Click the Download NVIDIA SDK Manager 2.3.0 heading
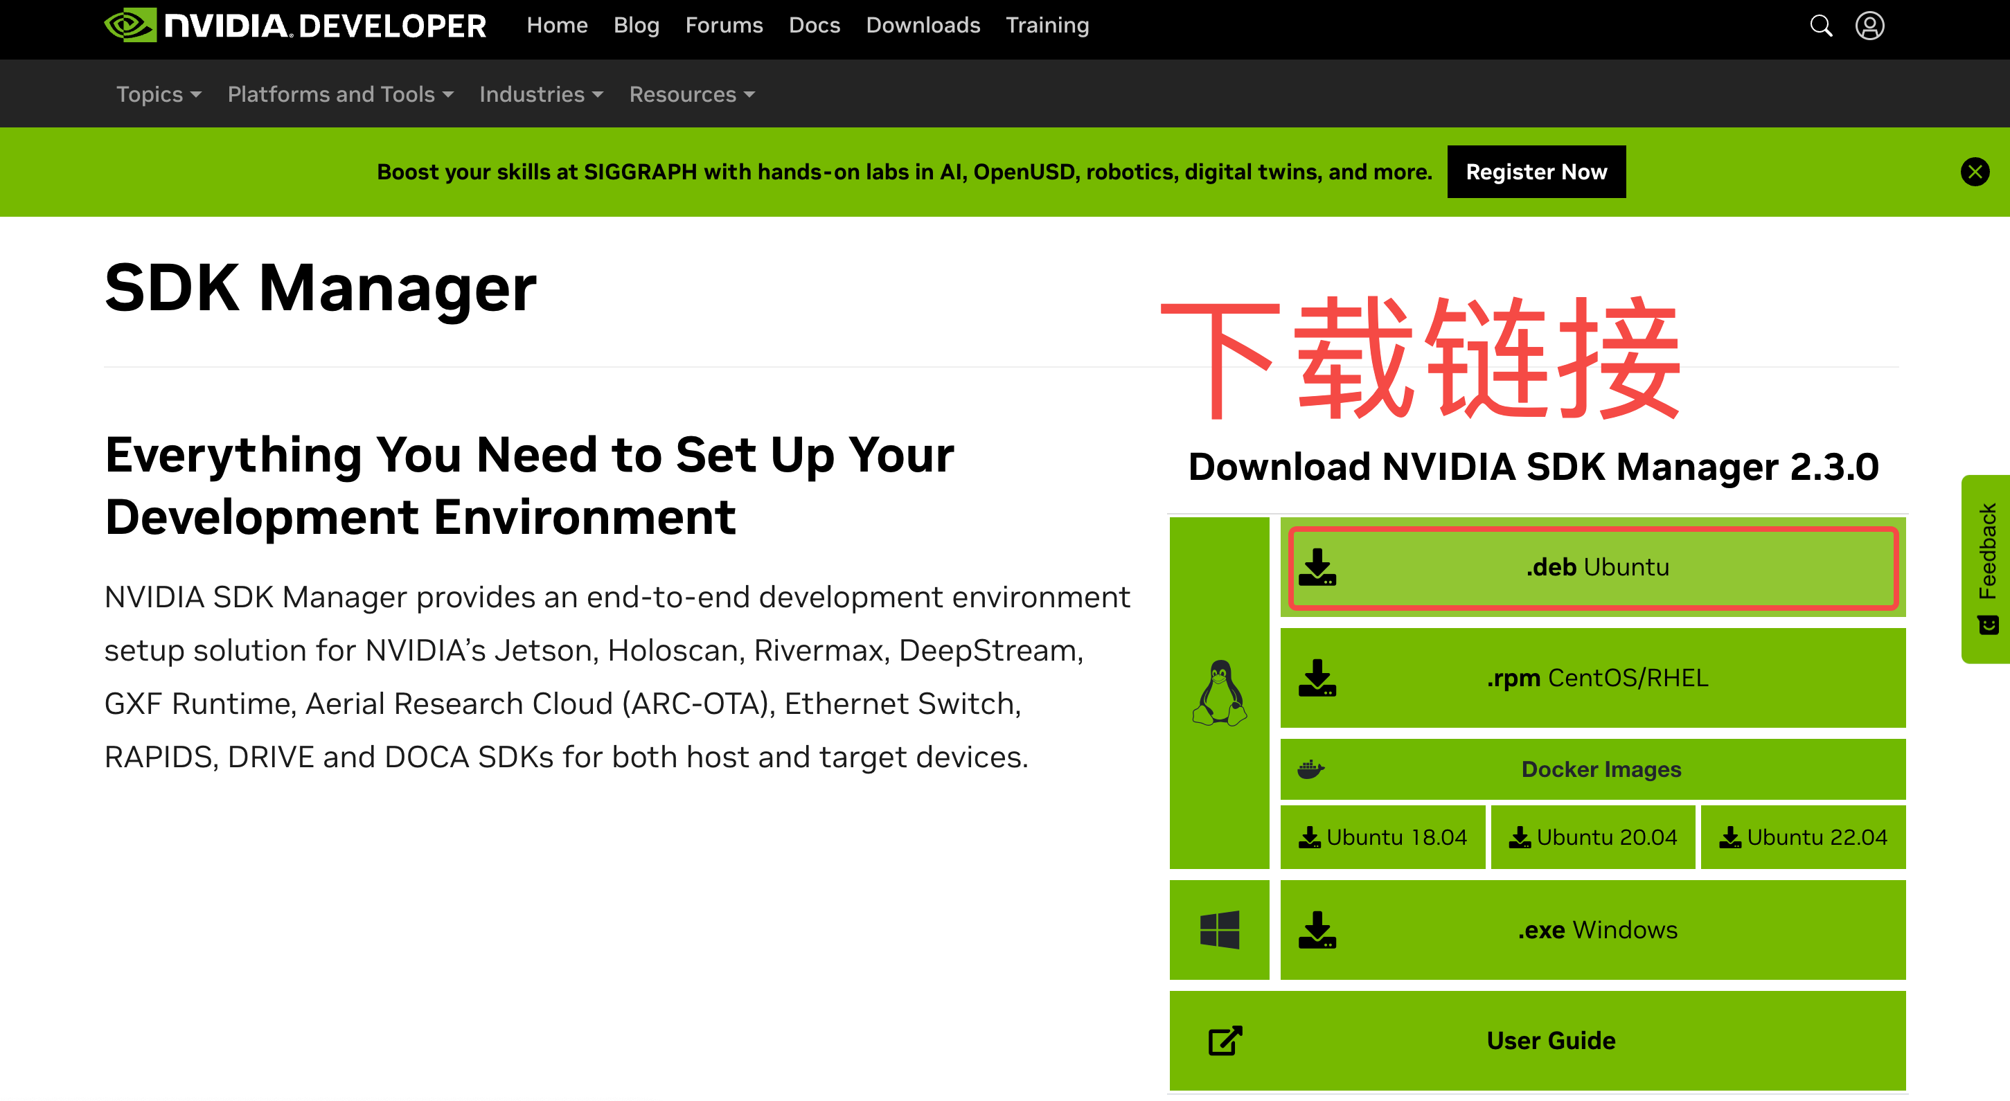 click(x=1533, y=467)
